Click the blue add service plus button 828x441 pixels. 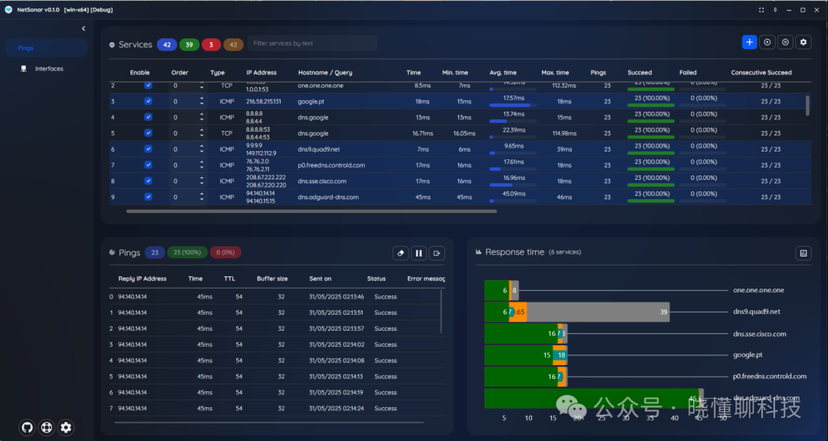749,42
